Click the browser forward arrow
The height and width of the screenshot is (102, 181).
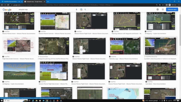pos(5,5)
